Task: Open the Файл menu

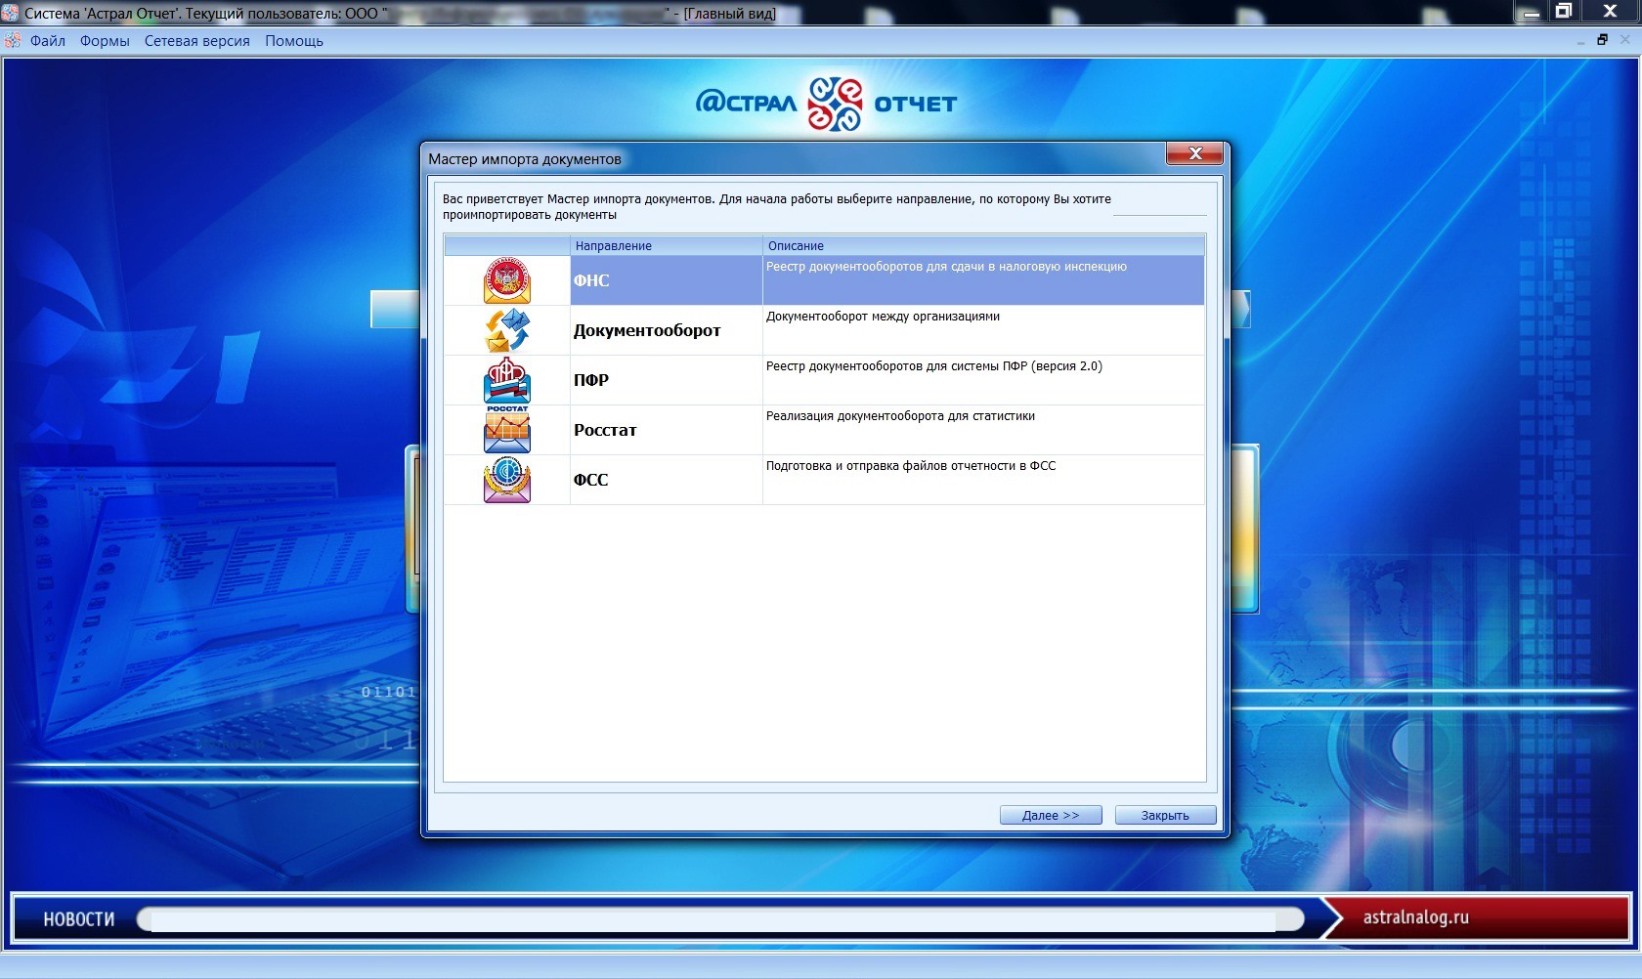Action: tap(48, 41)
